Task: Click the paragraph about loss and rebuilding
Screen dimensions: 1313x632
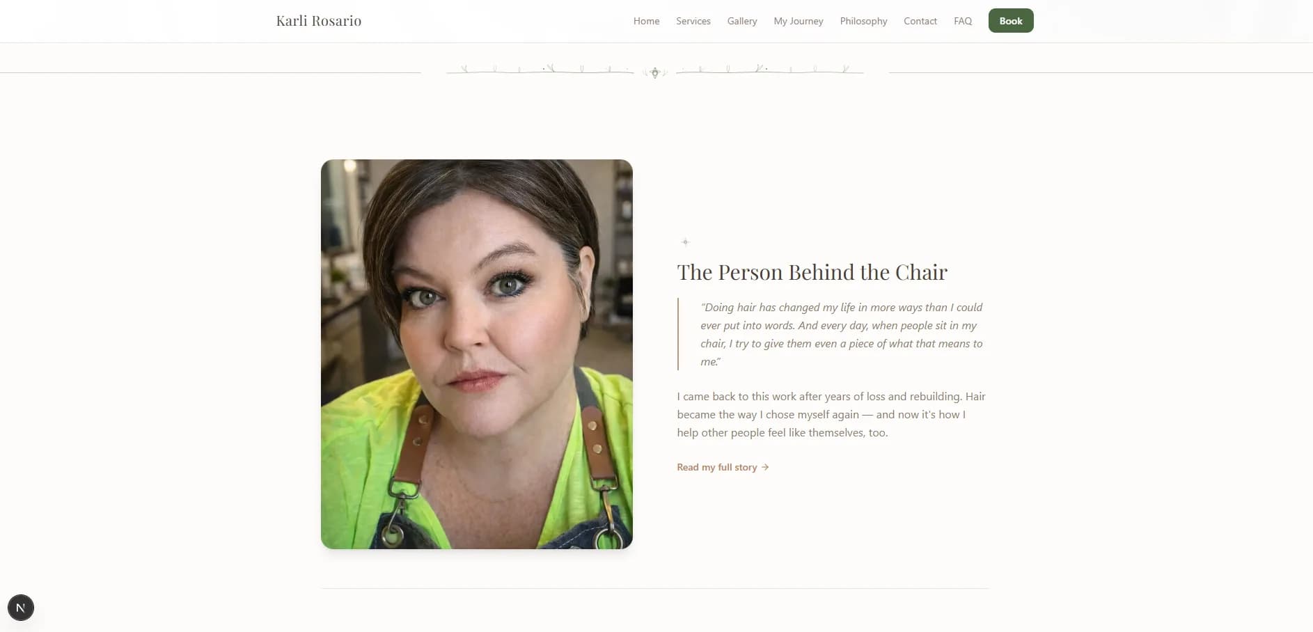Action: (831, 414)
